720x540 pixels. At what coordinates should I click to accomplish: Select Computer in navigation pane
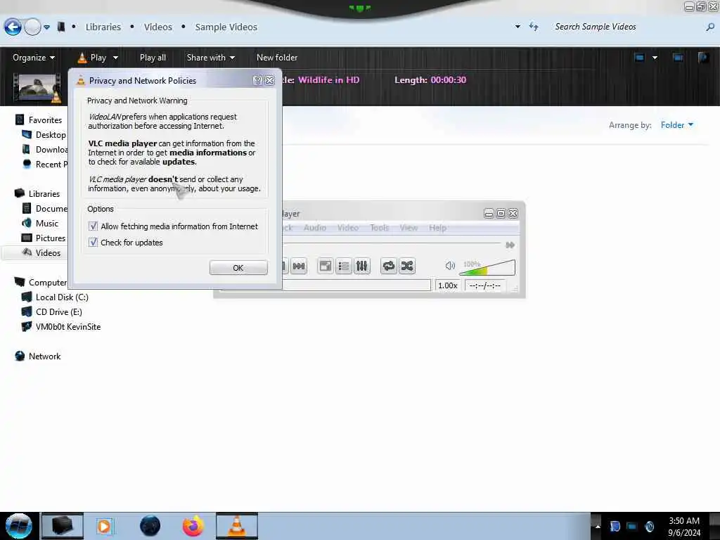coord(48,283)
